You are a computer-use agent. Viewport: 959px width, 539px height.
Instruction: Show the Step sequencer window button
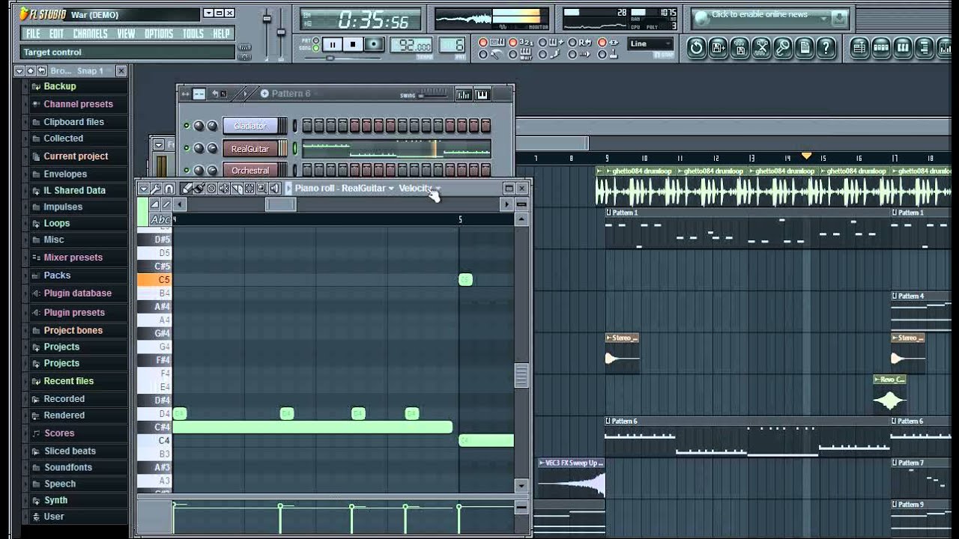(x=881, y=48)
